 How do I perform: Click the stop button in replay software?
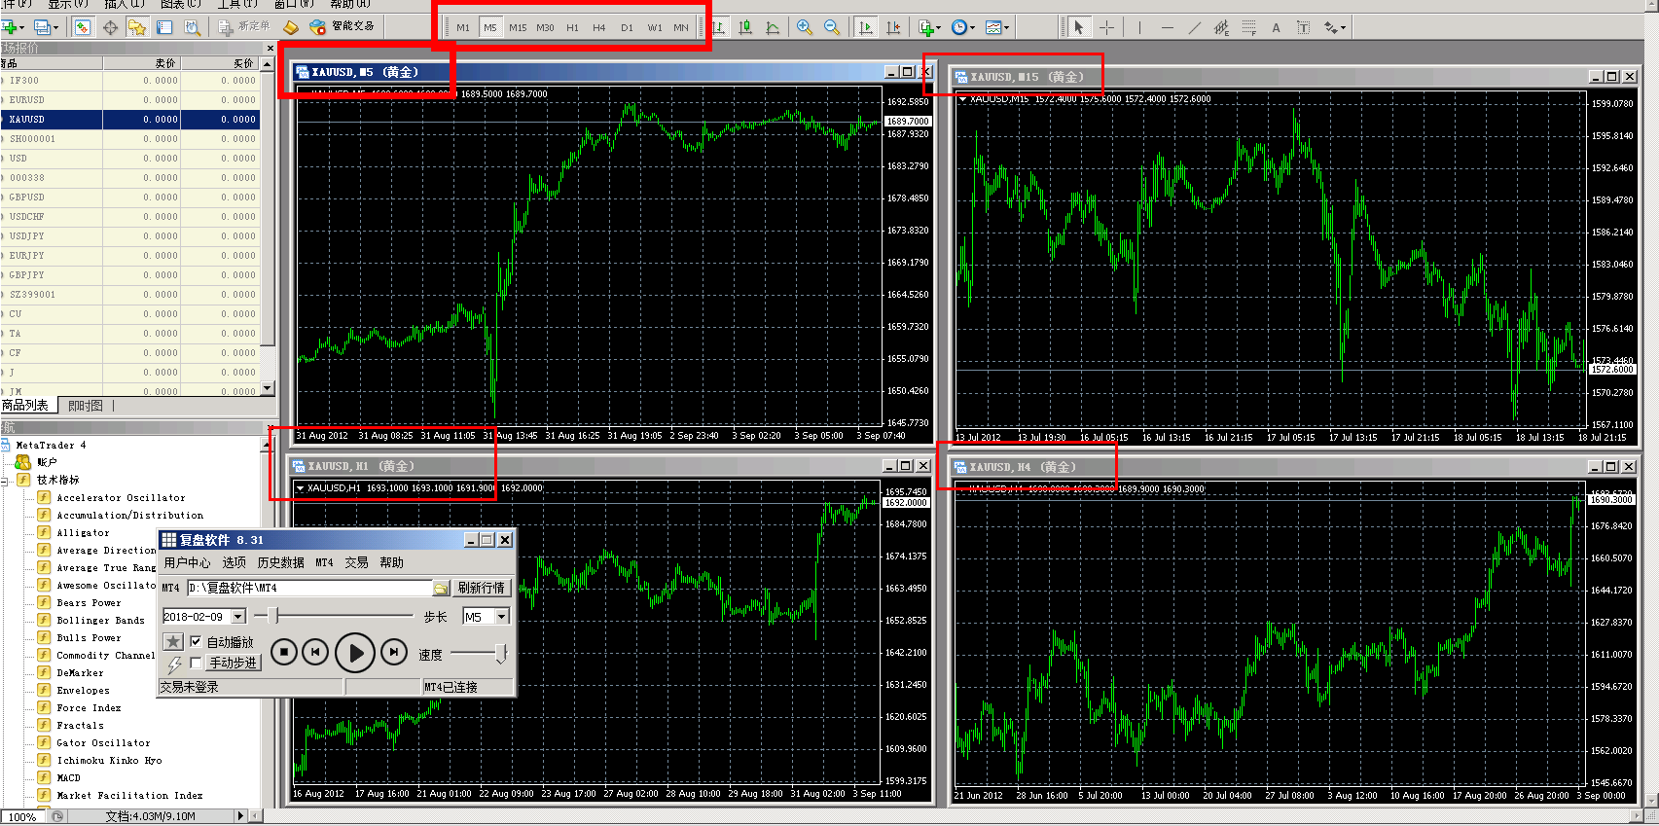click(283, 652)
